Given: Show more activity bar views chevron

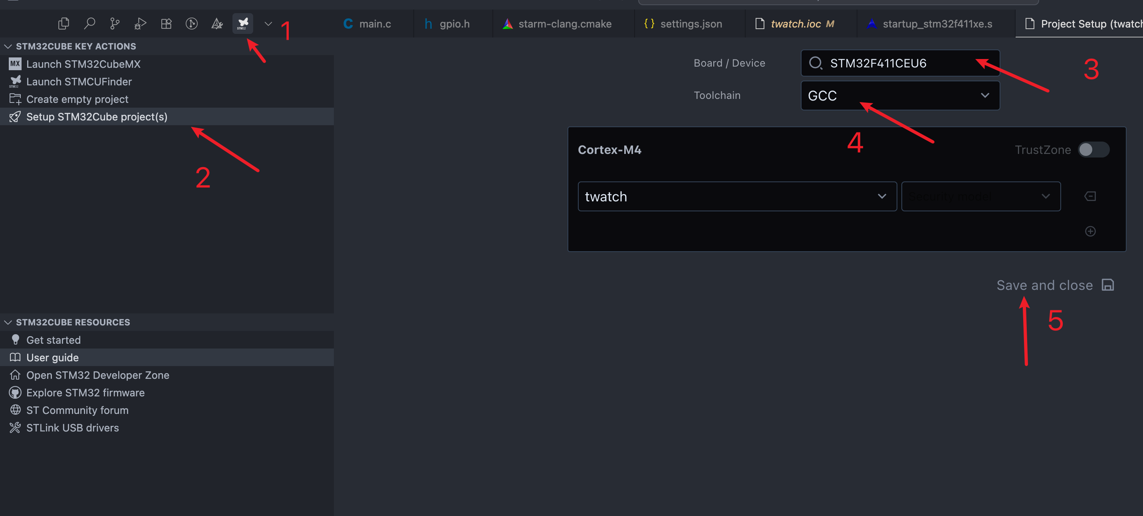Looking at the screenshot, I should (268, 24).
